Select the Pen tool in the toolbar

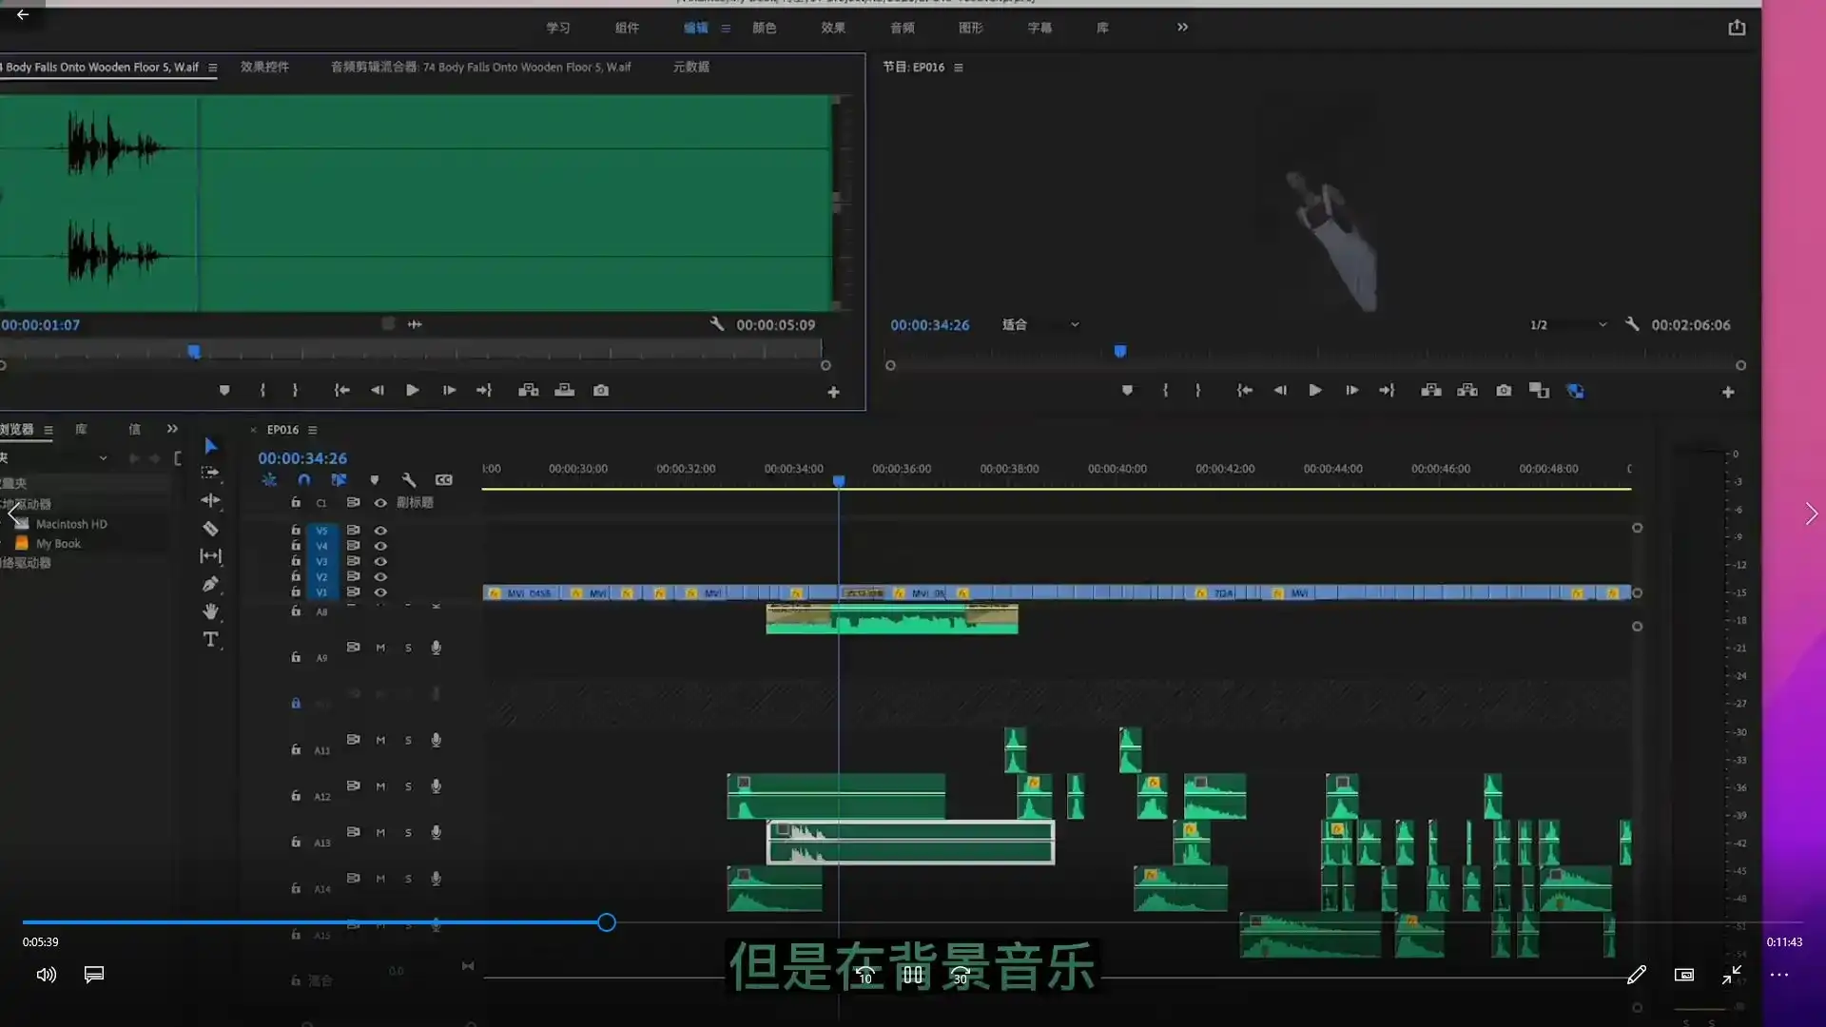(210, 584)
